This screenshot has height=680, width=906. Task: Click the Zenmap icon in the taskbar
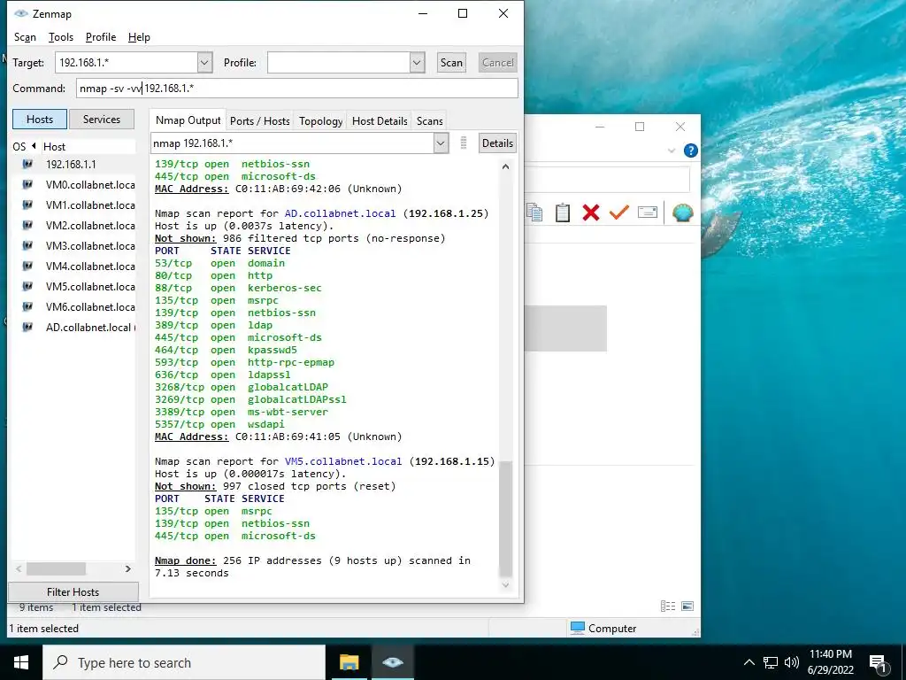coord(393,662)
